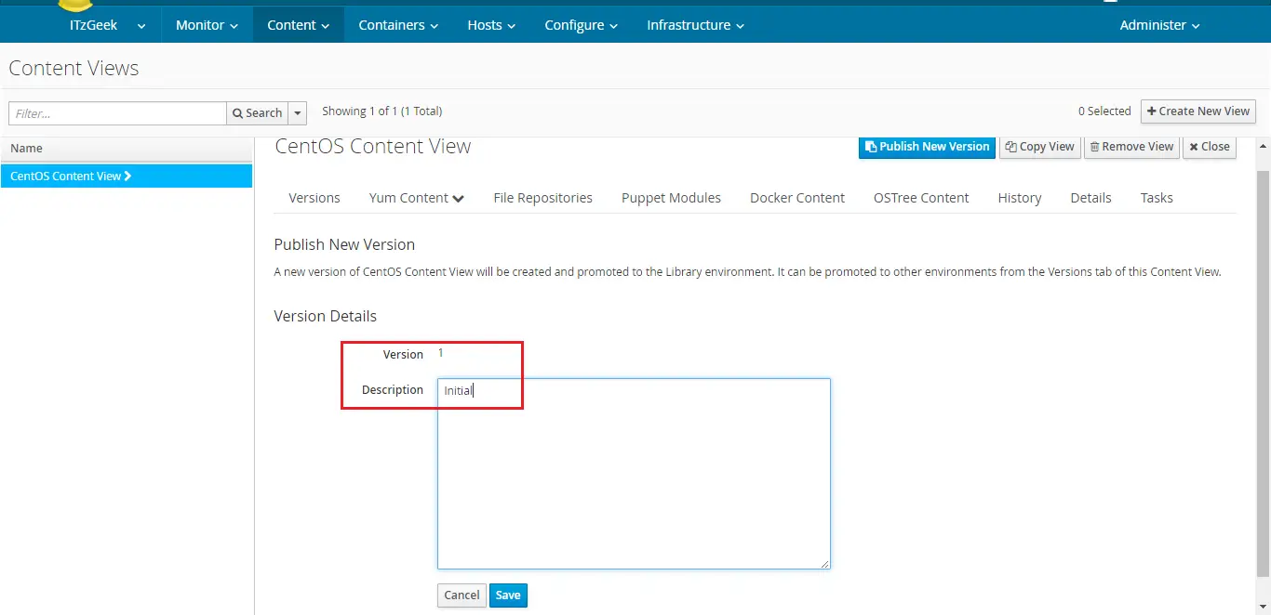
Task: Open the Administer menu
Action: point(1159,25)
